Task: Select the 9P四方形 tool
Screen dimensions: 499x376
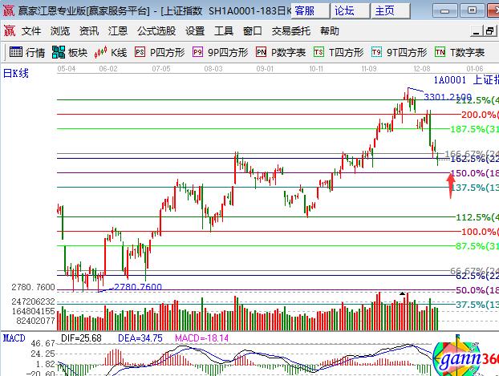Action: click(219, 52)
